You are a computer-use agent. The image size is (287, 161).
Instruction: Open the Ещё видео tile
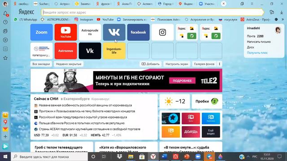click(211, 132)
